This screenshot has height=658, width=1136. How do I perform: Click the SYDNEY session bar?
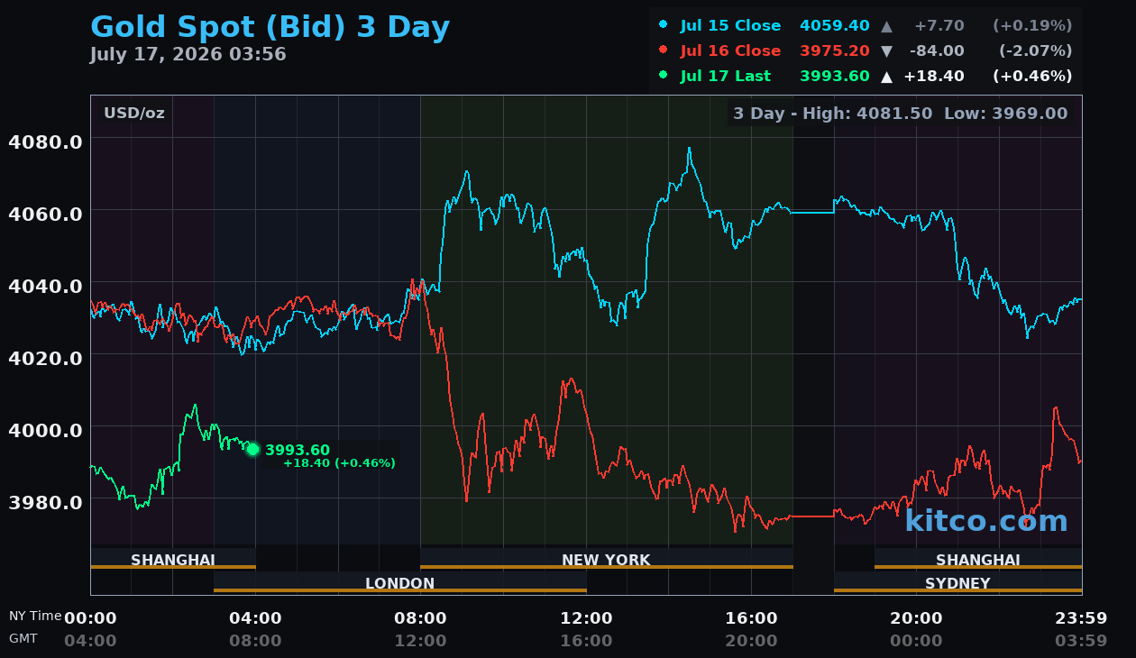point(957,583)
